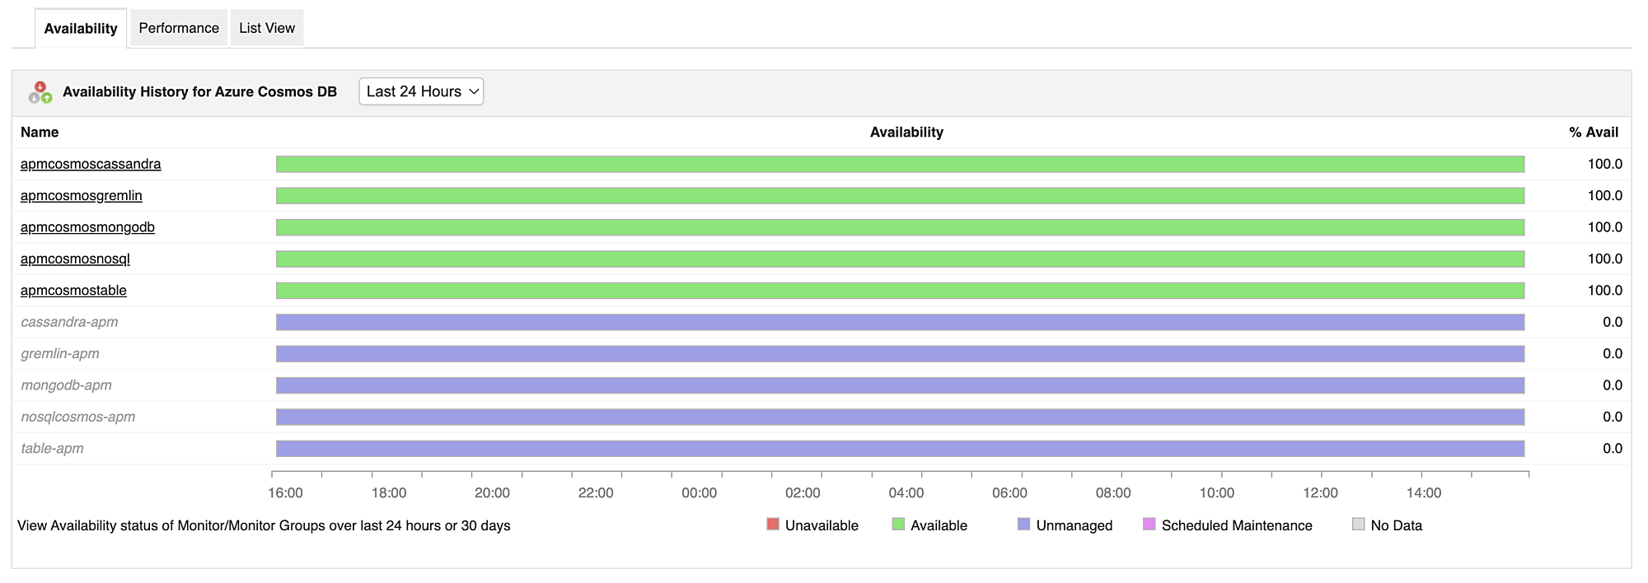Click the availability history status icon
The width and height of the screenshot is (1648, 583).
point(40,92)
